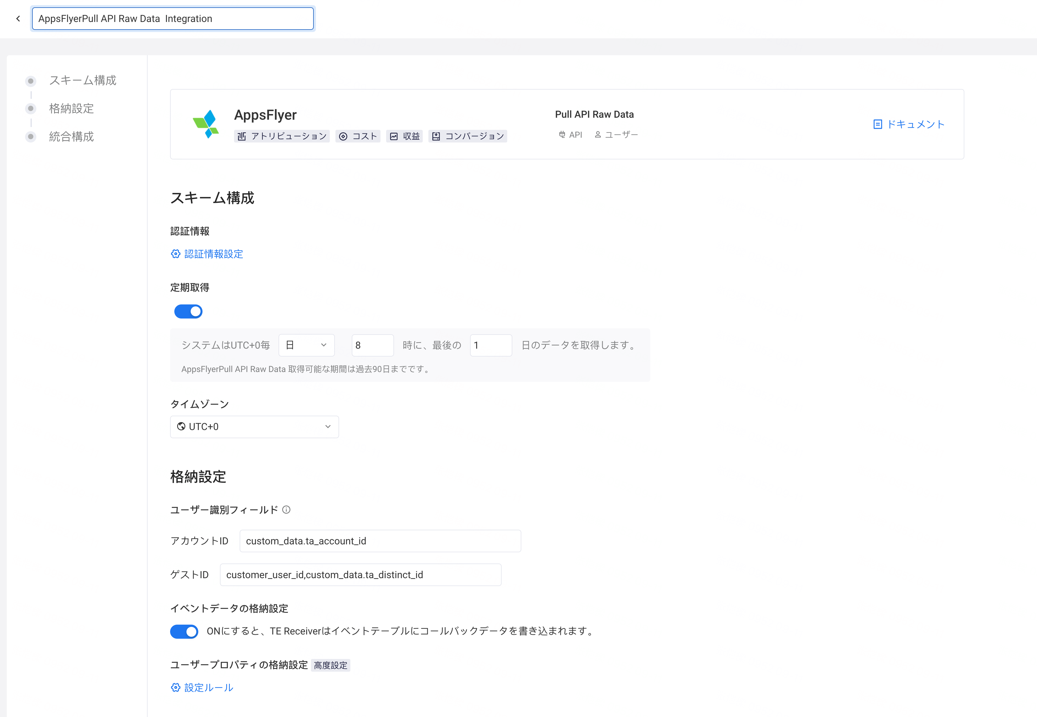Click the 収益 tag
1037x717 pixels.
pos(404,136)
